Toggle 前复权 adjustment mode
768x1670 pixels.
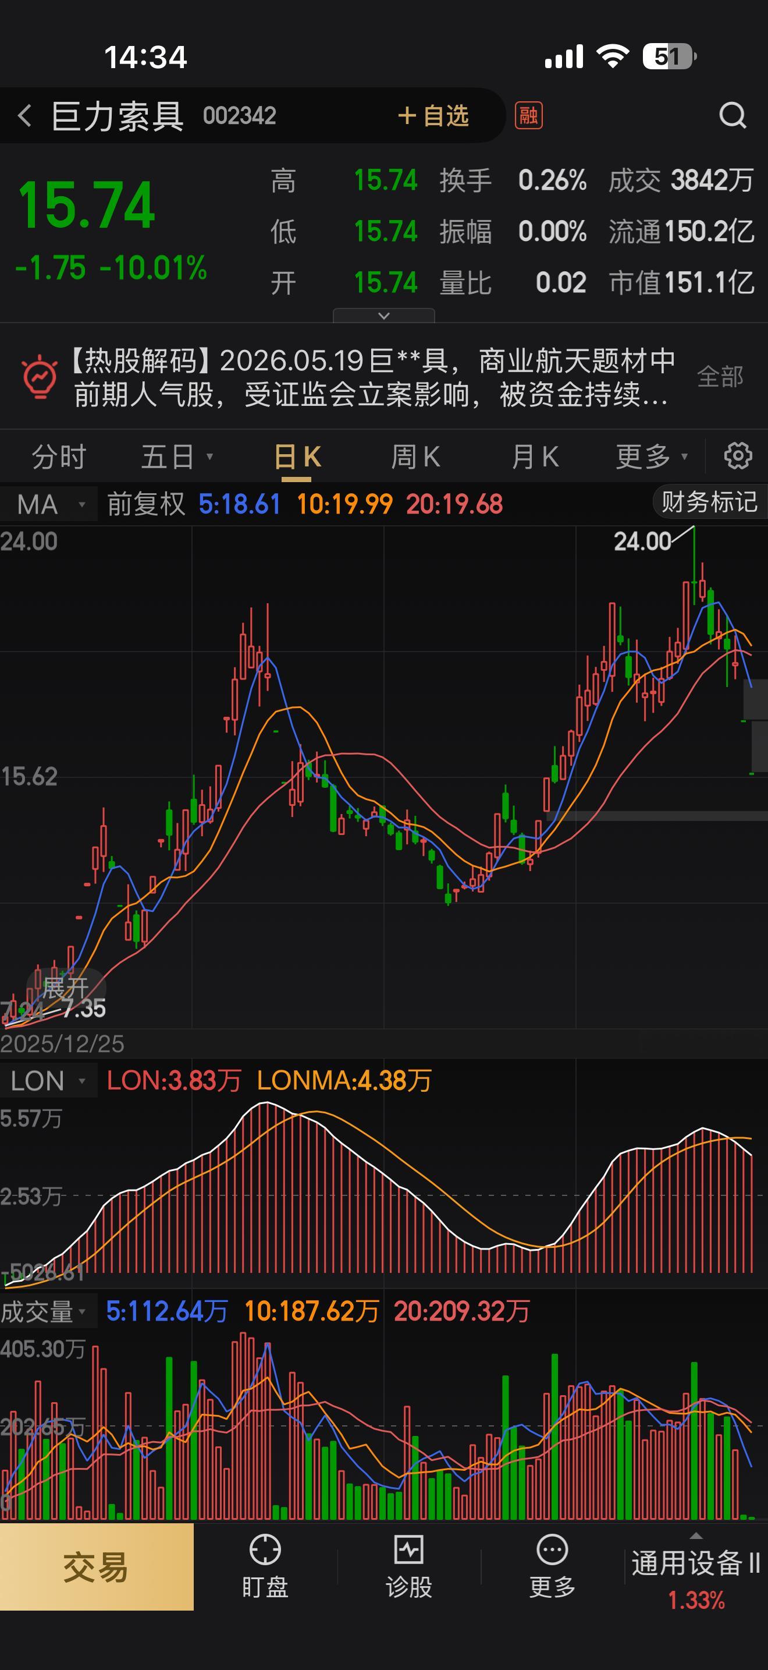[145, 504]
